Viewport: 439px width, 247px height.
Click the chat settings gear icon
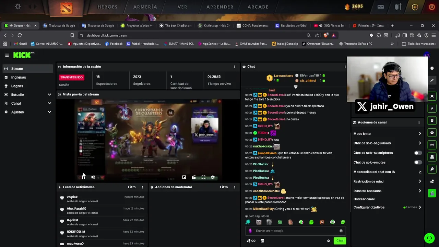[x=329, y=241]
